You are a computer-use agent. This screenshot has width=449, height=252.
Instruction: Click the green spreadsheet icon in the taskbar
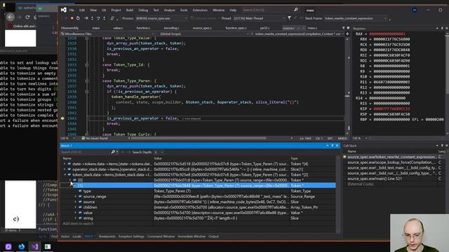48,246
